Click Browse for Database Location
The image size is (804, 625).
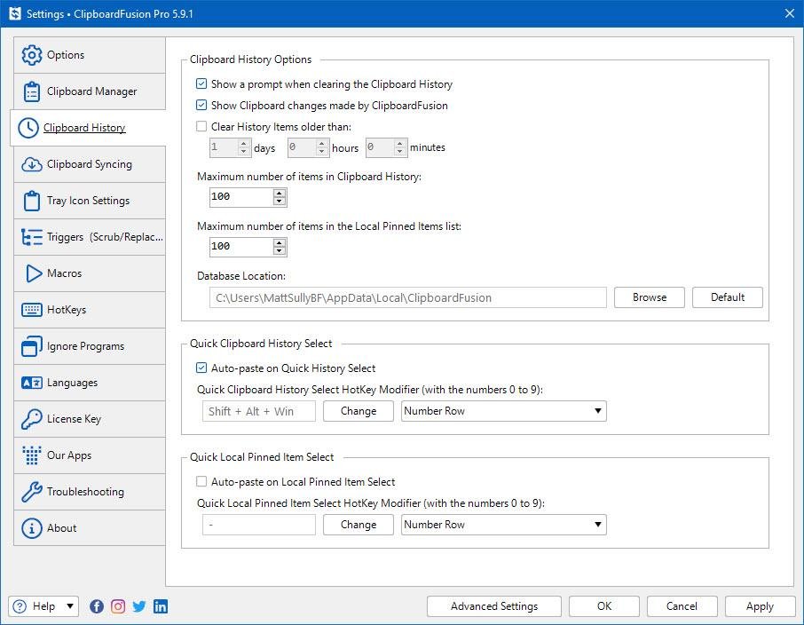pos(649,297)
